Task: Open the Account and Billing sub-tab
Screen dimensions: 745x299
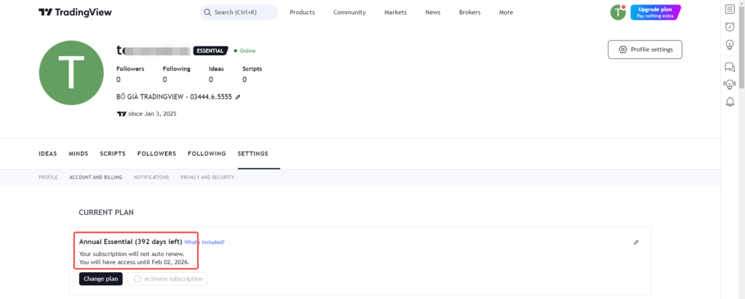Action: pos(95,177)
